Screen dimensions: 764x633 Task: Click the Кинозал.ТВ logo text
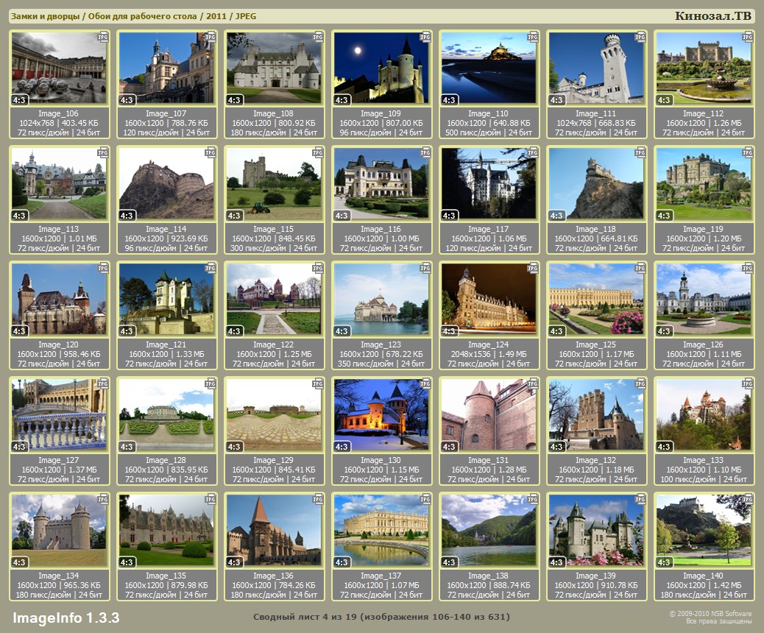(x=712, y=16)
